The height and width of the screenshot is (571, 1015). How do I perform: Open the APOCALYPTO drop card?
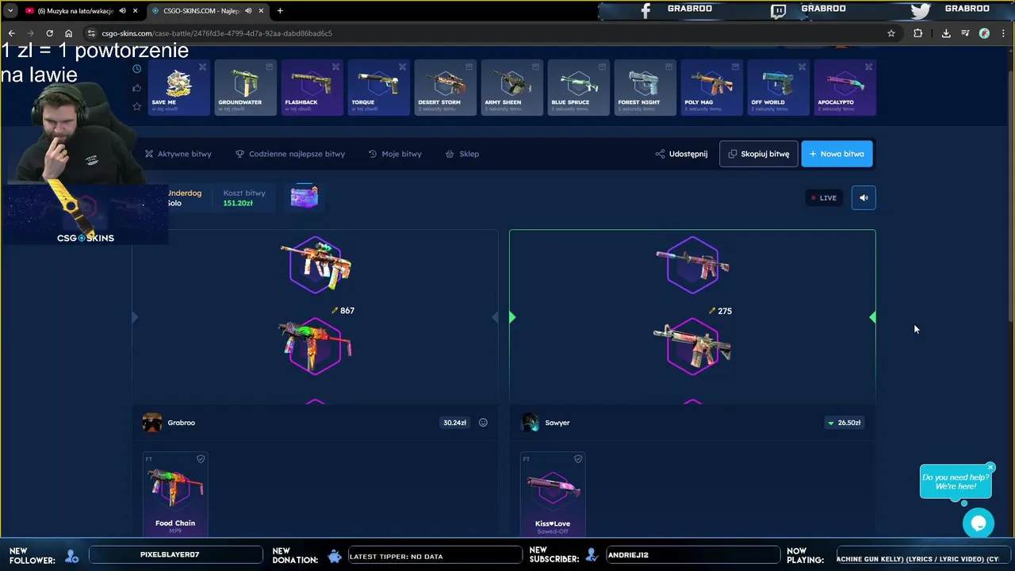coord(845,87)
